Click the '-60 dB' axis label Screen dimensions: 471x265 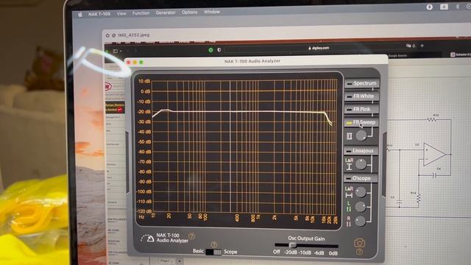(144, 152)
